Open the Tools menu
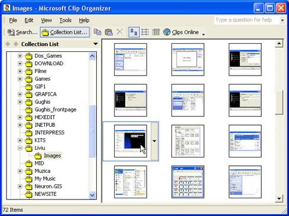Screen dimensions: 289x216 (x=66, y=20)
